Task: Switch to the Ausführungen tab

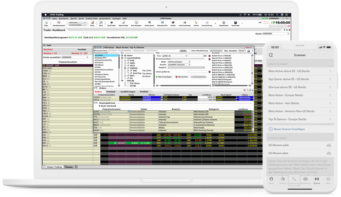Action: click(x=128, y=92)
